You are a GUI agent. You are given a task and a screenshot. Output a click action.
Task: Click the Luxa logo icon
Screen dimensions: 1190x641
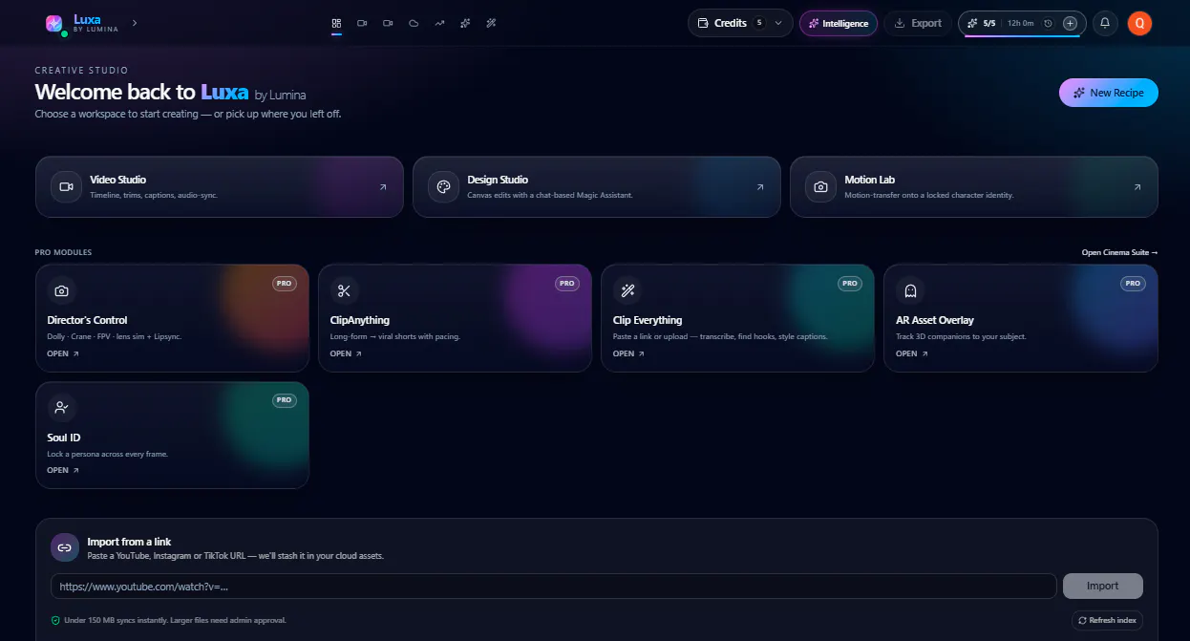click(54, 23)
